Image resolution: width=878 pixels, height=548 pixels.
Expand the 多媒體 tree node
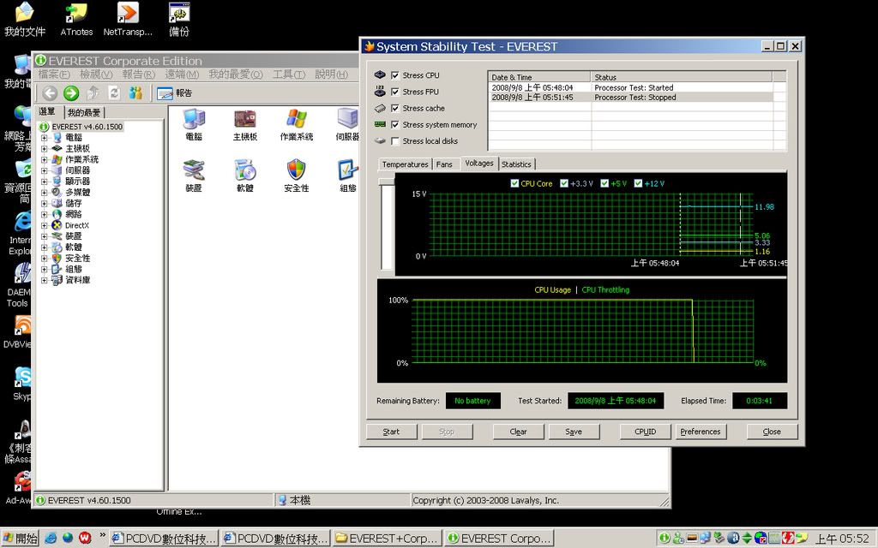click(x=44, y=193)
